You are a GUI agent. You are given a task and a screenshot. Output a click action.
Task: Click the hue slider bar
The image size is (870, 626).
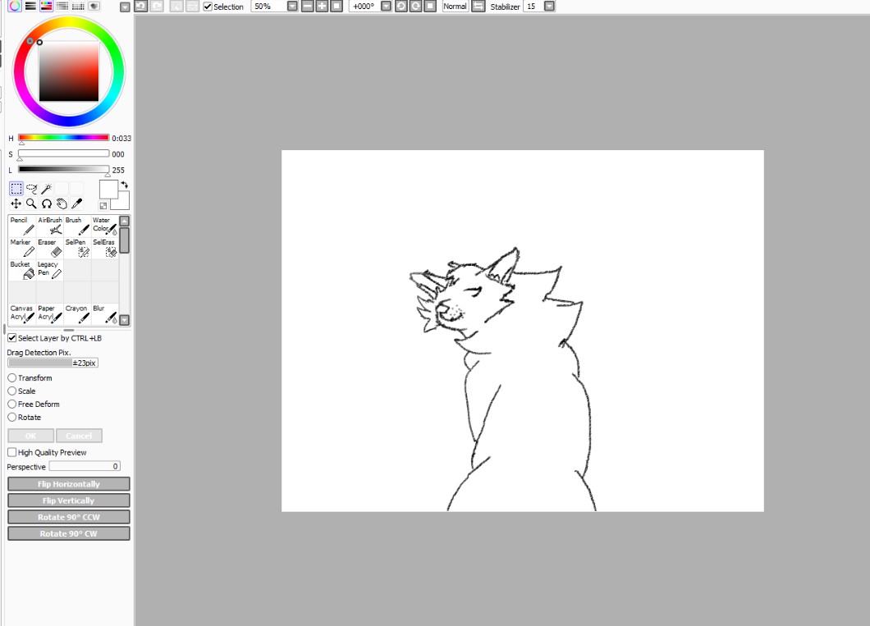63,138
